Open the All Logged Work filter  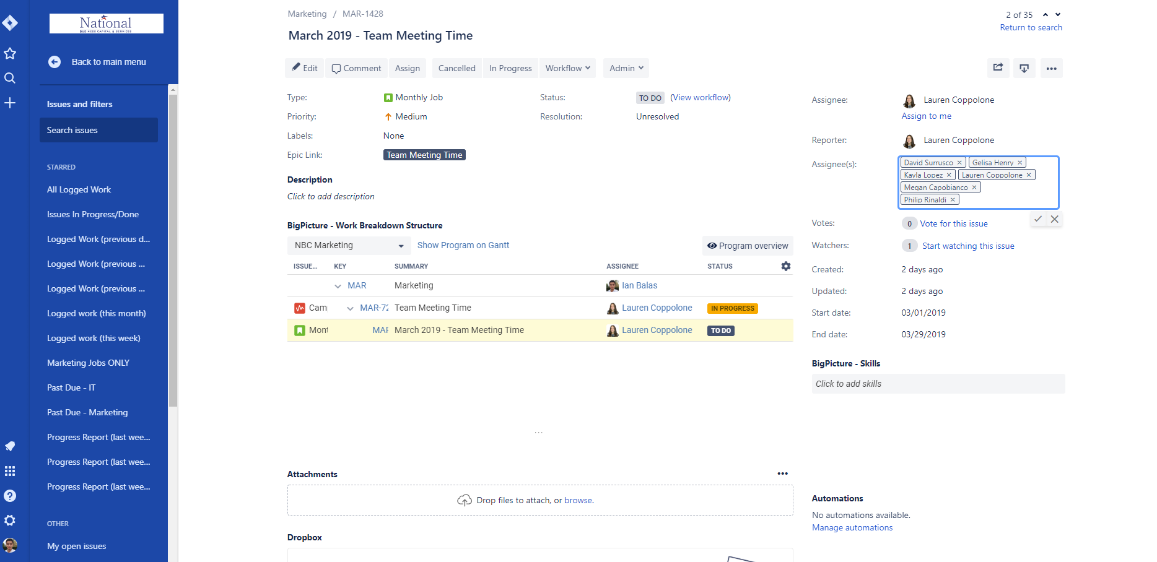79,189
